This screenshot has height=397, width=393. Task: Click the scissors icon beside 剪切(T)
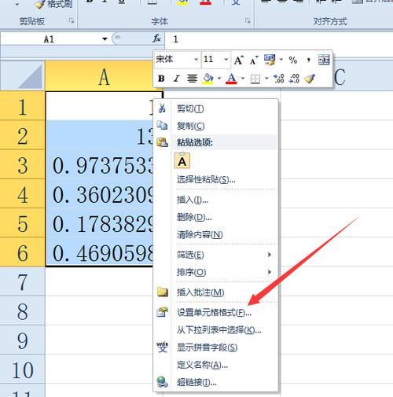click(x=162, y=108)
